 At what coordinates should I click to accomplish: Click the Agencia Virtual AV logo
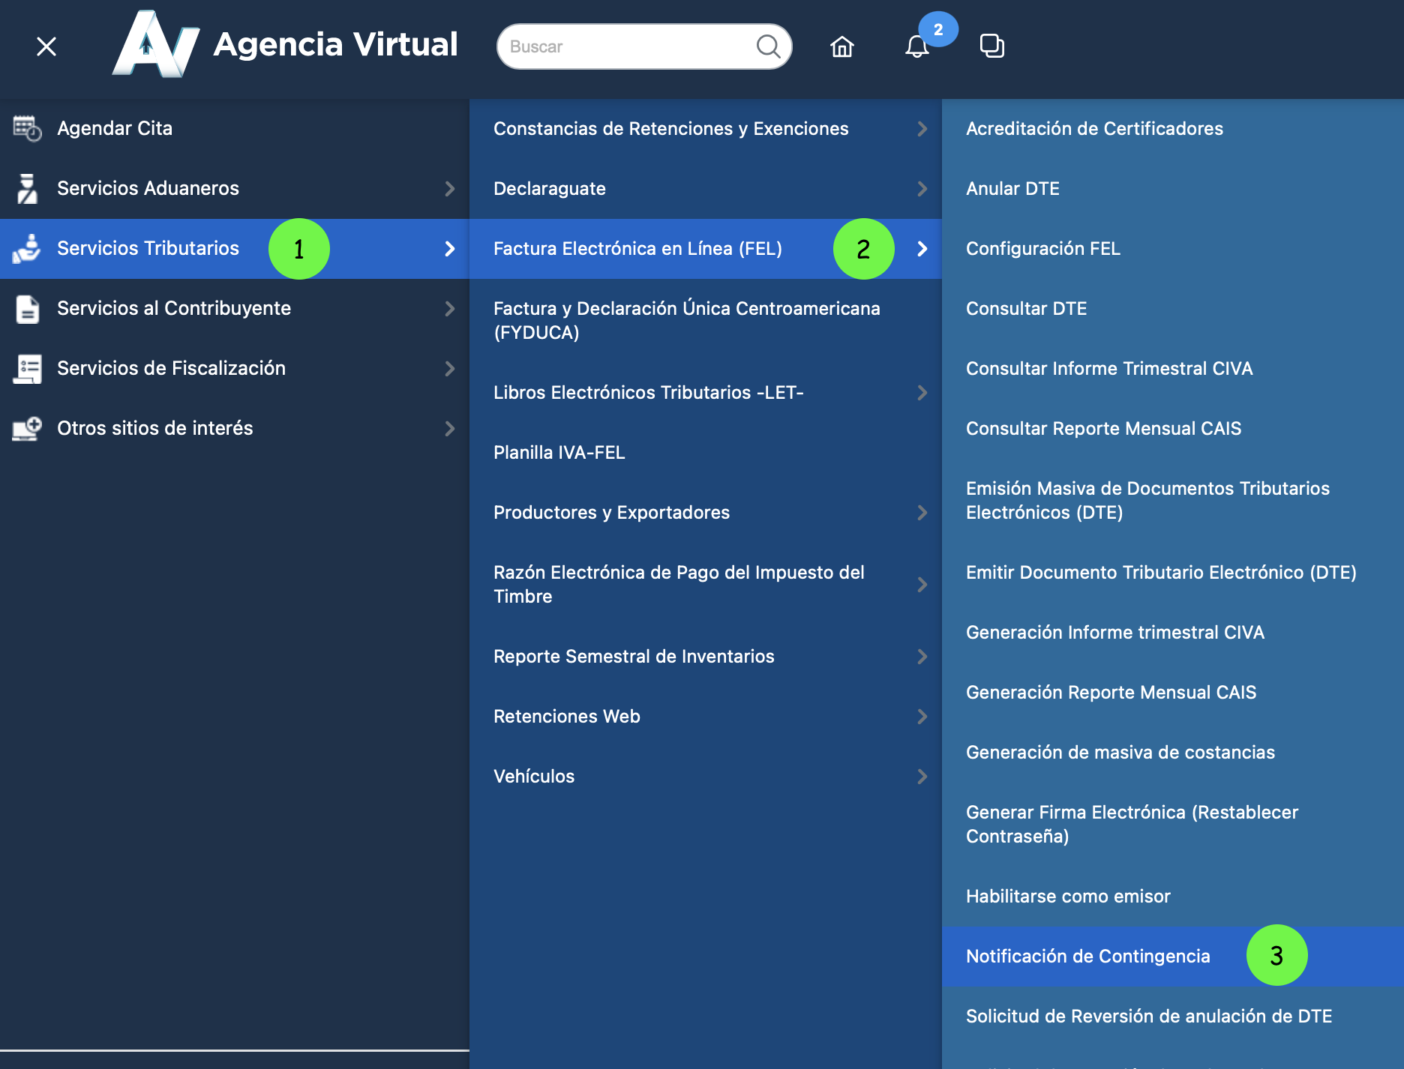(157, 44)
